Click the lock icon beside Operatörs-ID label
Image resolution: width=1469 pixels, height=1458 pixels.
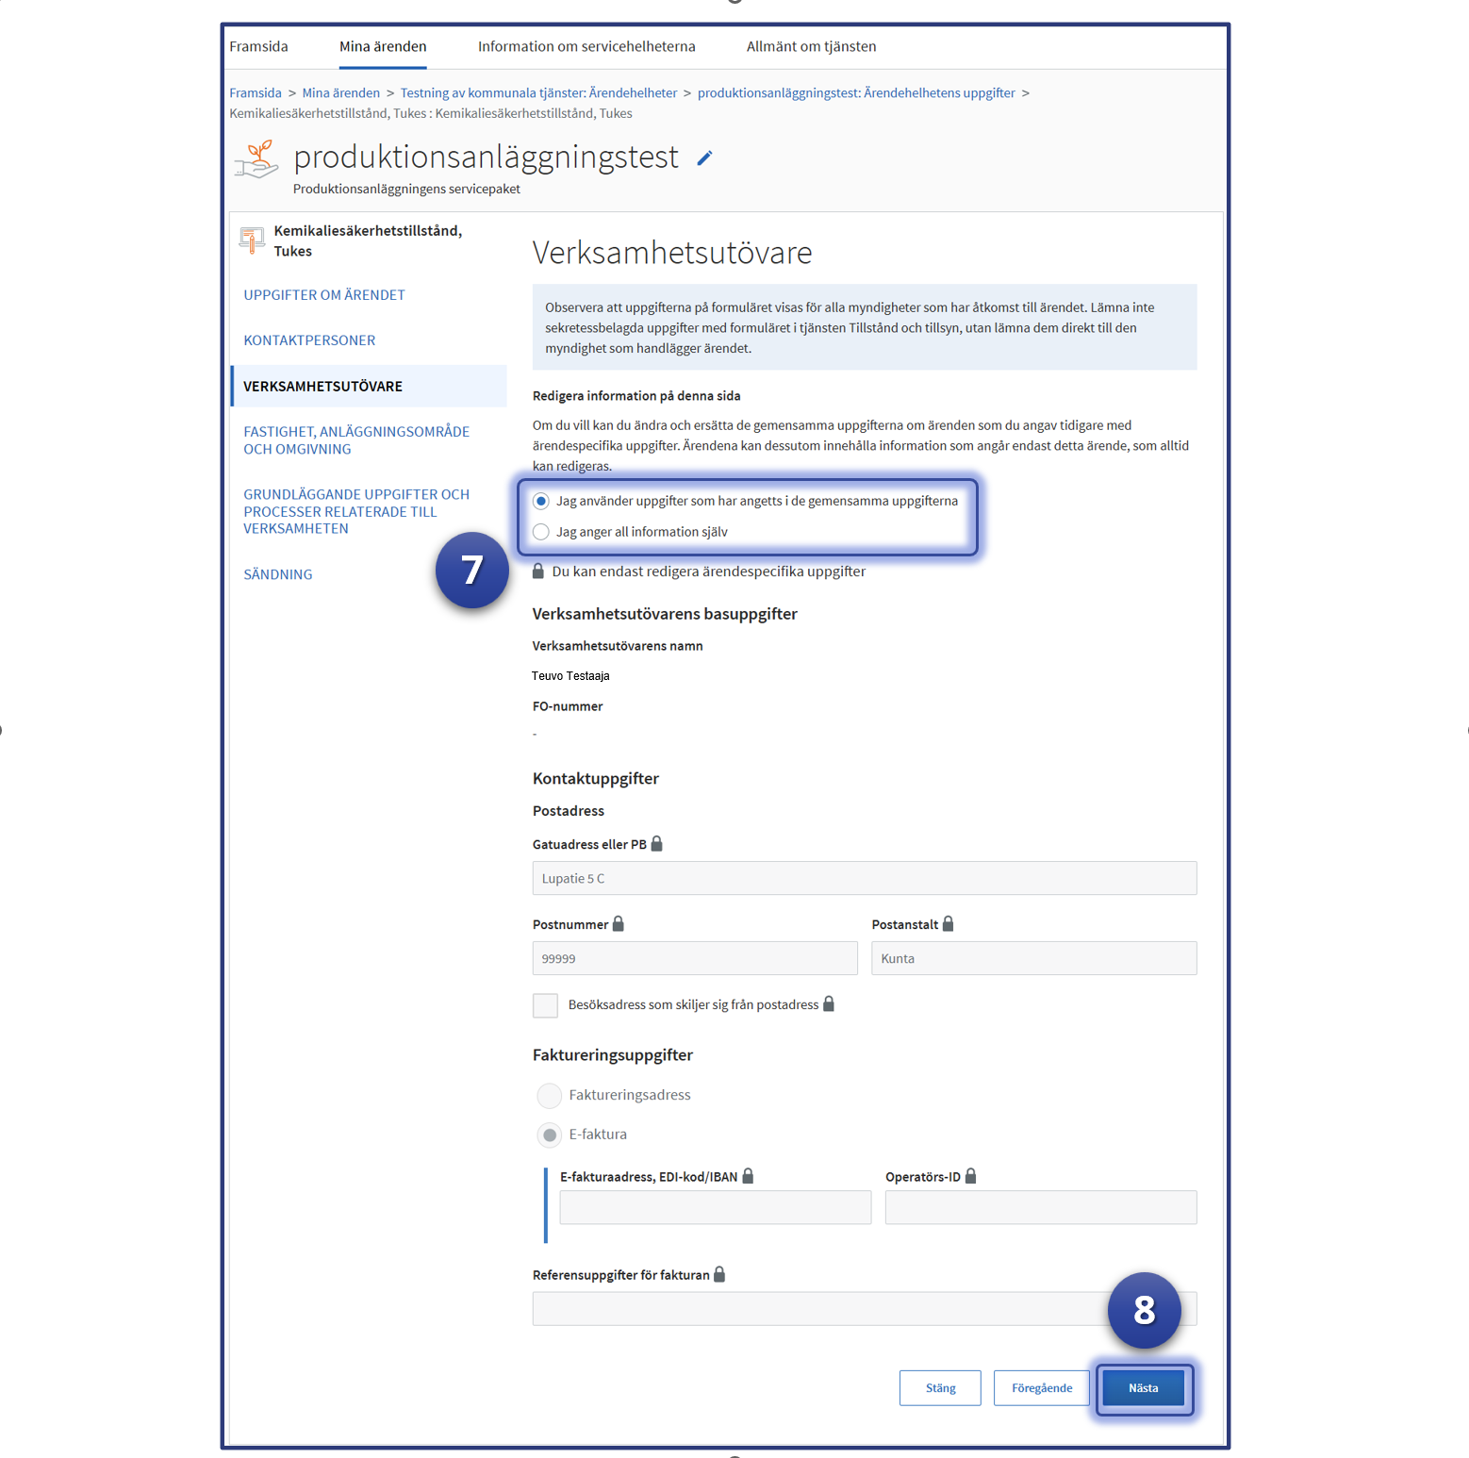[971, 1176]
